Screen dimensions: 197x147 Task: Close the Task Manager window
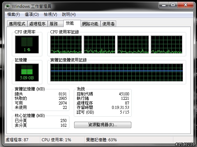coord(185,5)
